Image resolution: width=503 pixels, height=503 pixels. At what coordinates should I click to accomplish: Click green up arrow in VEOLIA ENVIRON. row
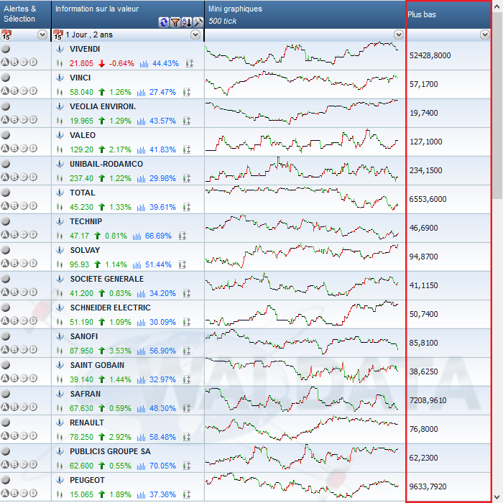pyautogui.click(x=102, y=121)
